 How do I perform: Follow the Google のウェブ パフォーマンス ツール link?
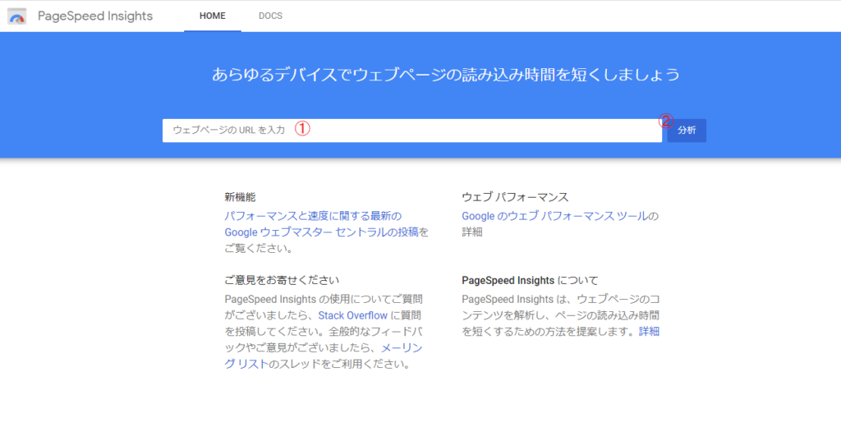[554, 216]
